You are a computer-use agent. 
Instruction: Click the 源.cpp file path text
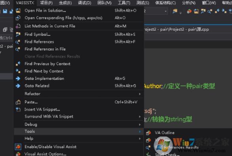[x=176, y=29]
